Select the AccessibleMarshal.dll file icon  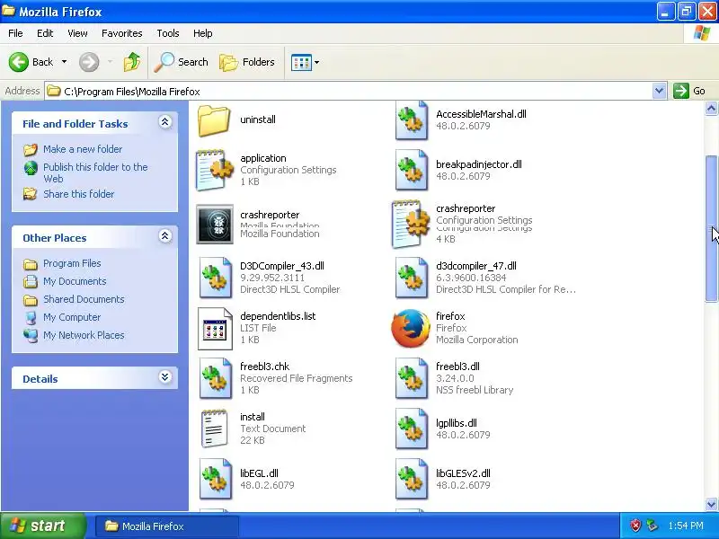coord(412,120)
